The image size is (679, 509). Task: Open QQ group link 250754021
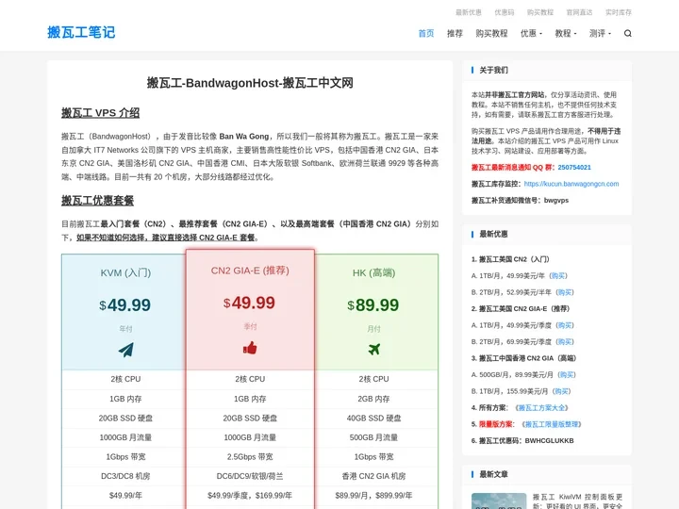574,168
